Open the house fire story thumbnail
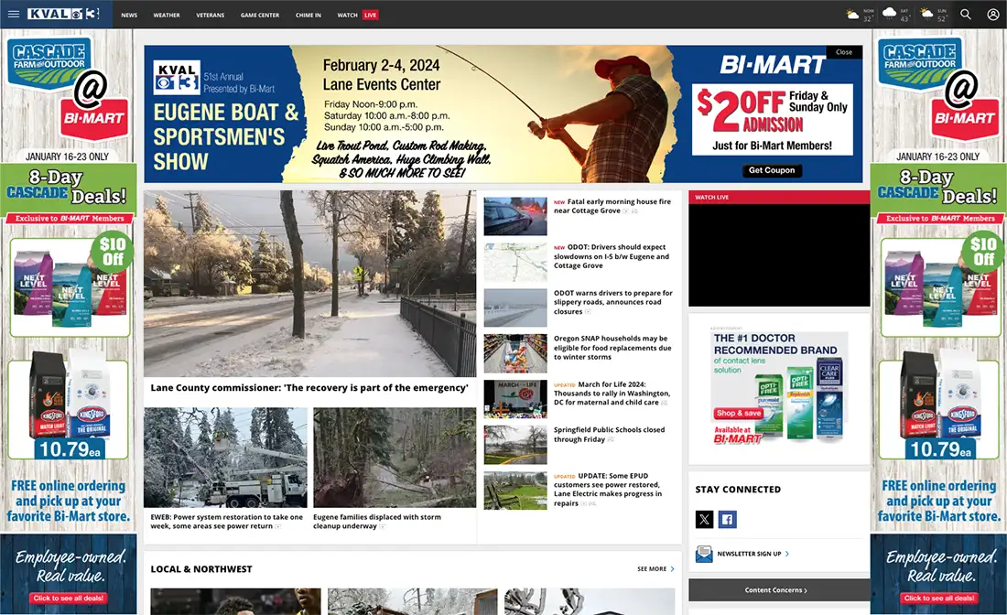Viewport: 1007px width, 615px height. pyautogui.click(x=515, y=216)
